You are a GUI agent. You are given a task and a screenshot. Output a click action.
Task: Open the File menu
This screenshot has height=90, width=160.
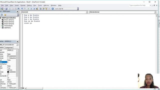click(x=2, y=5)
